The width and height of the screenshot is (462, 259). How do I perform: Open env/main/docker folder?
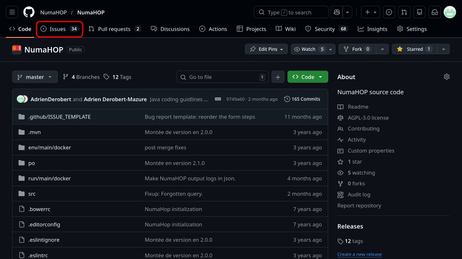[50, 147]
